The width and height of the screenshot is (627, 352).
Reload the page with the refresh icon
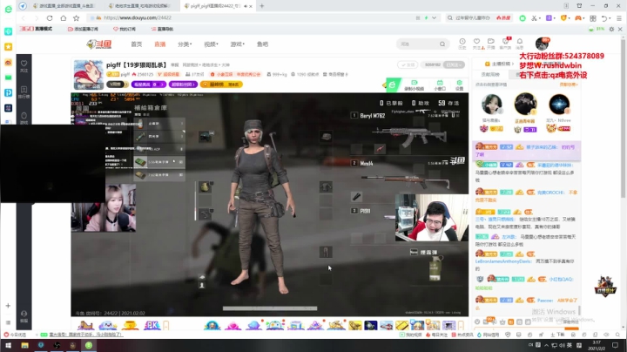[x=50, y=18]
